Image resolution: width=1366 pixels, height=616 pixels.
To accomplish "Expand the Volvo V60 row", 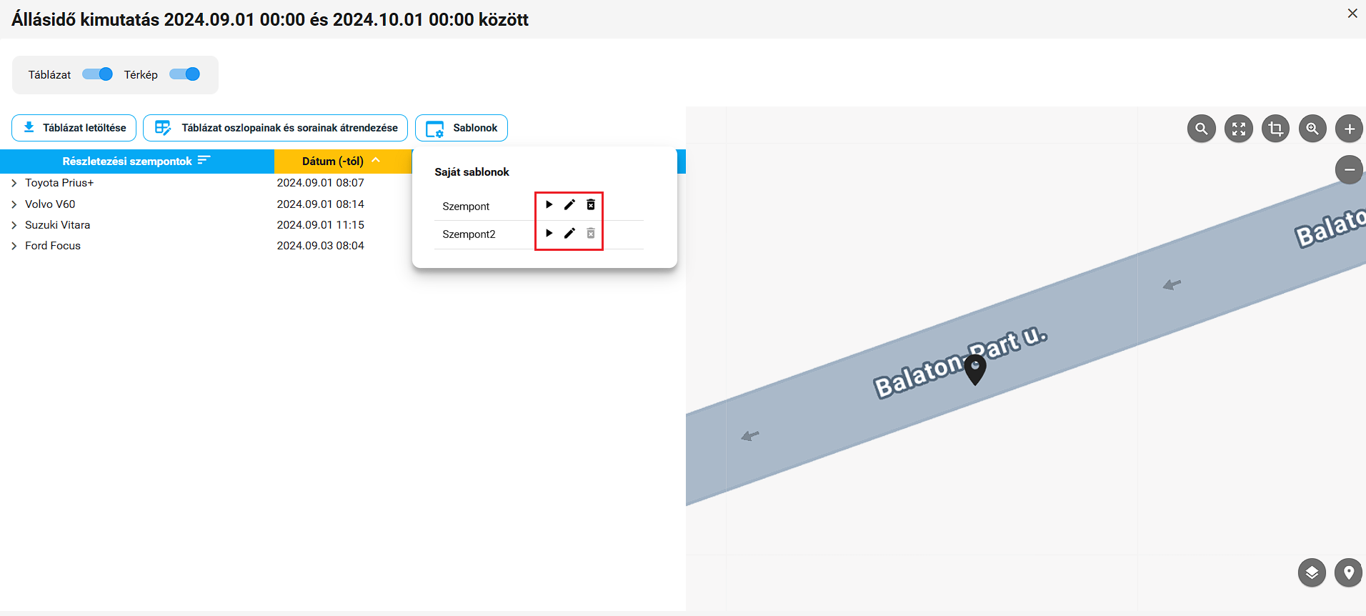I will point(14,204).
